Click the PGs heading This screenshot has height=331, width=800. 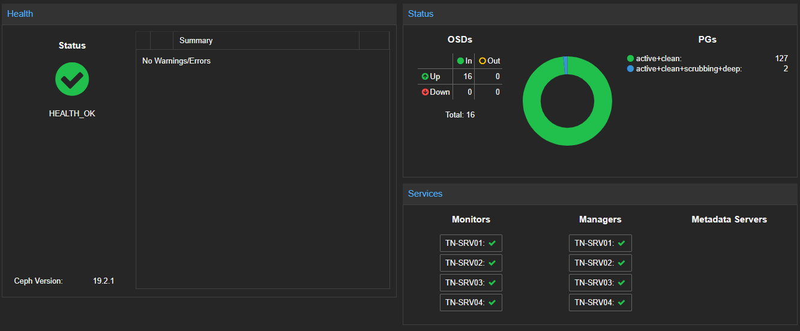[708, 40]
